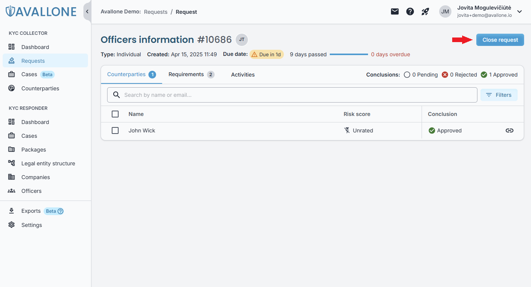Click the Name column header
Viewport: 531px width, 287px height.
click(136, 114)
